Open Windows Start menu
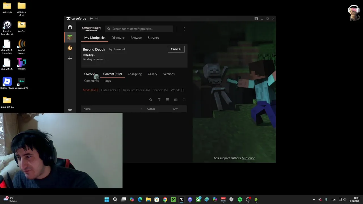The height and width of the screenshot is (204, 363). coord(107,199)
